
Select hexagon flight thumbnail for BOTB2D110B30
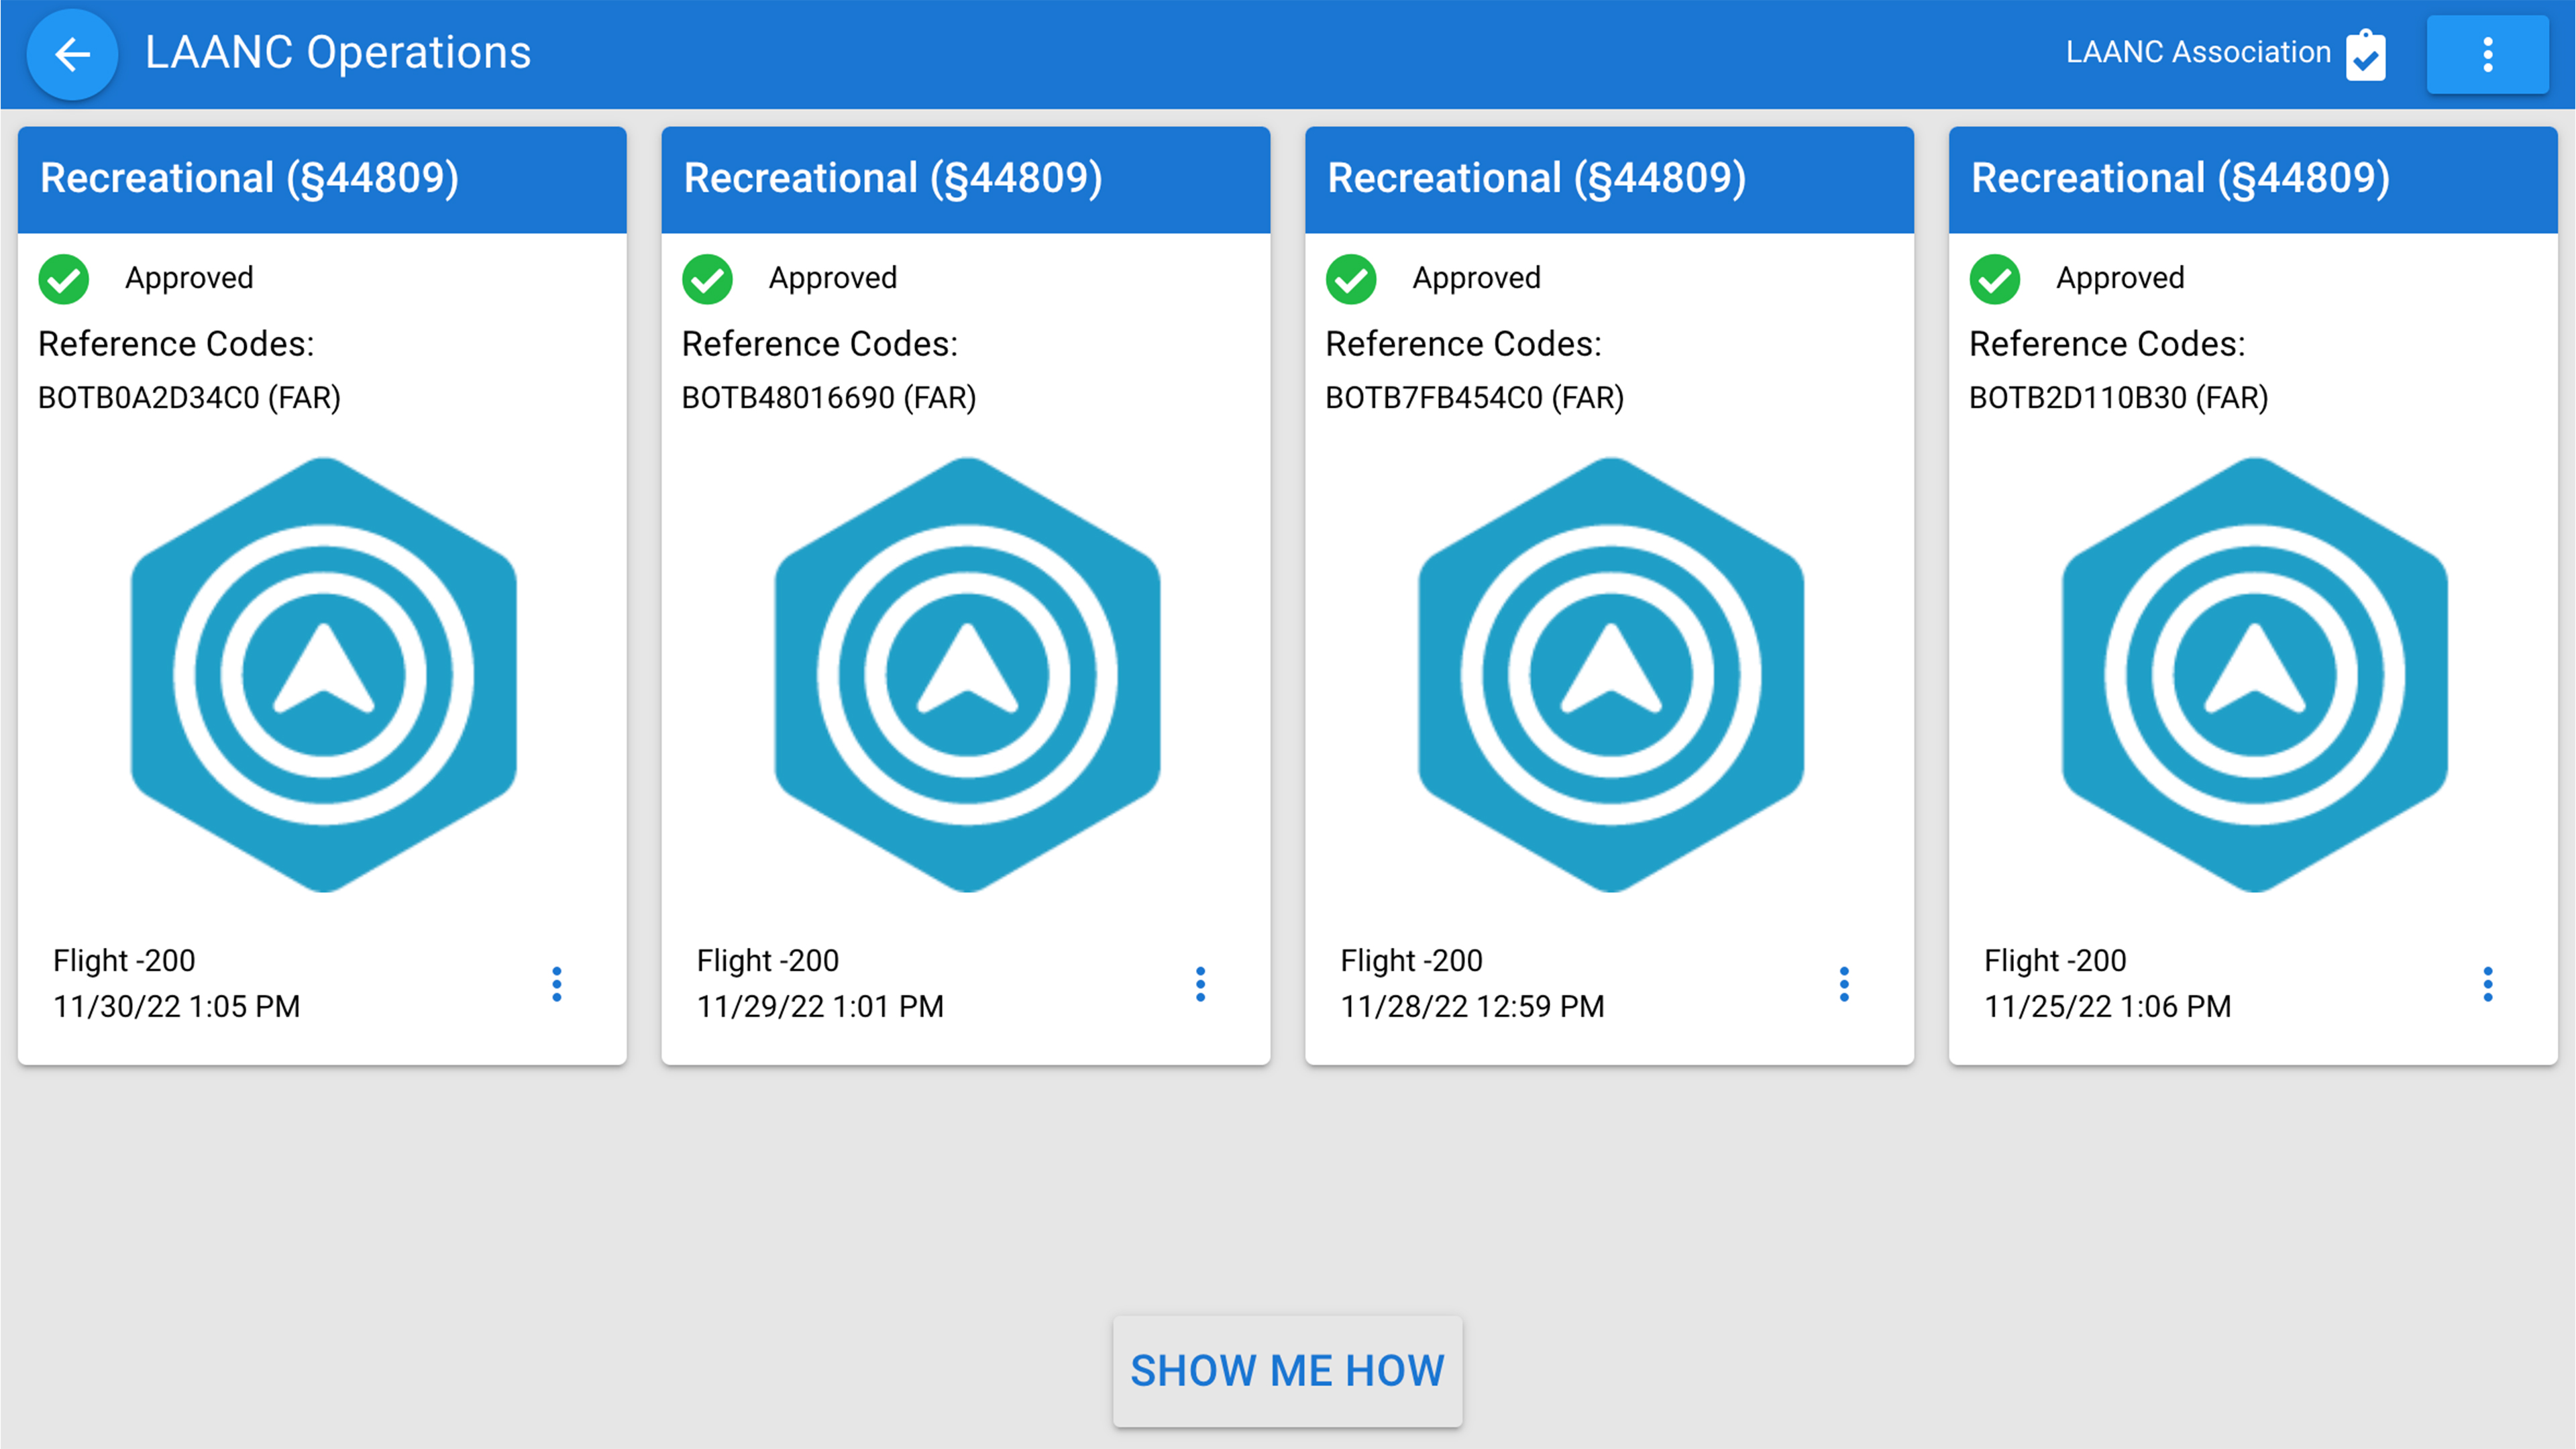click(2255, 675)
